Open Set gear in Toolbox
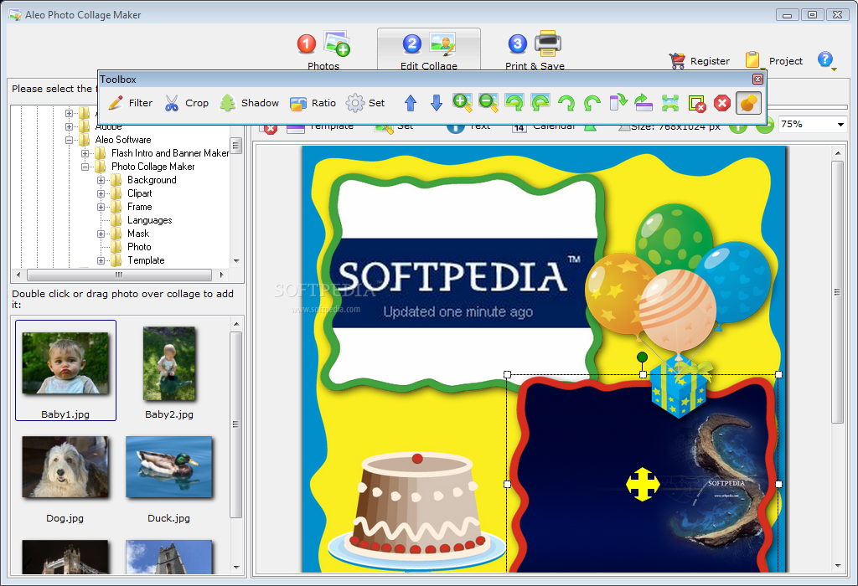Viewport: 858px width, 586px height. click(365, 103)
